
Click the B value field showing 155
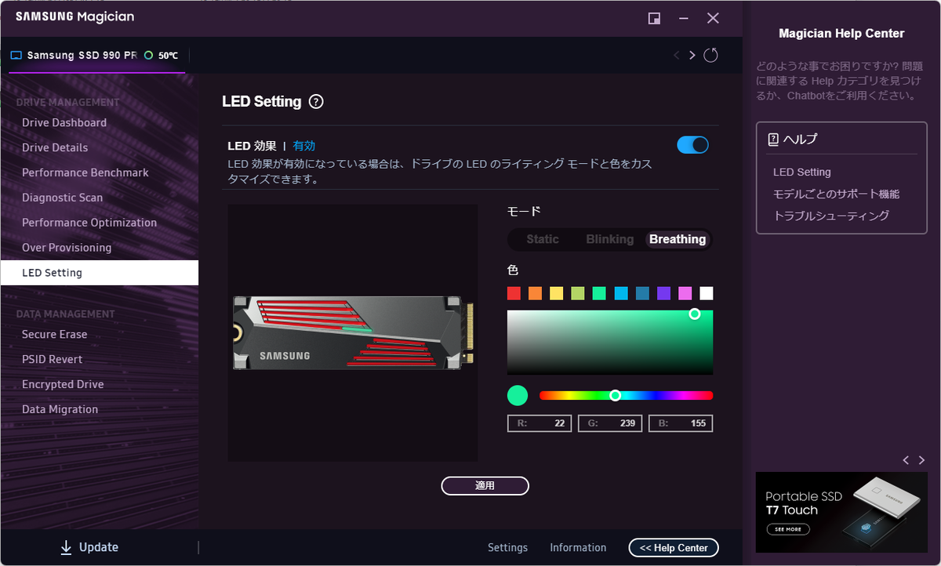(681, 423)
